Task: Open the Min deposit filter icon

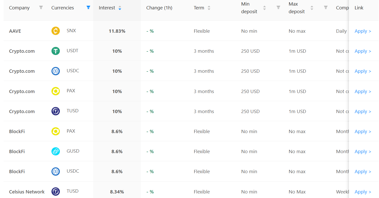Action: pos(278,7)
